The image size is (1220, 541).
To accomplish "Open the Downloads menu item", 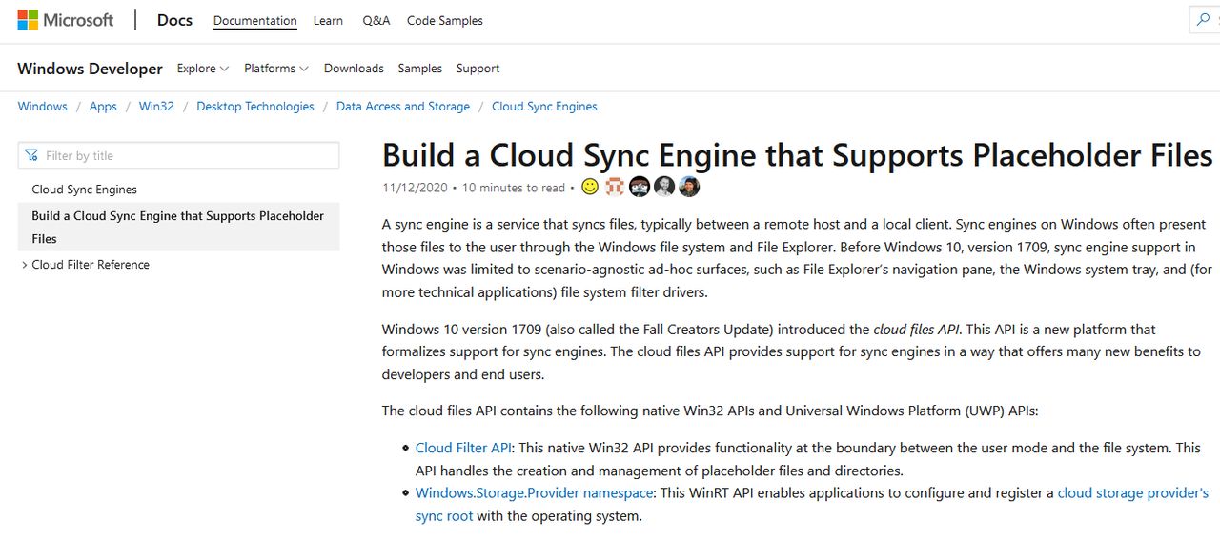I will pos(354,69).
